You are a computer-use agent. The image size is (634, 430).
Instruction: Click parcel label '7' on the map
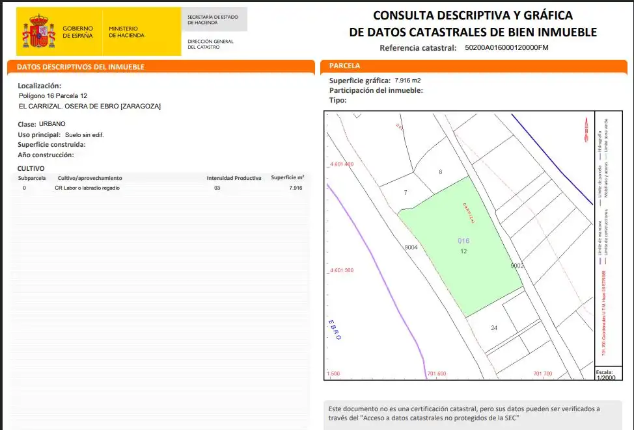click(406, 193)
